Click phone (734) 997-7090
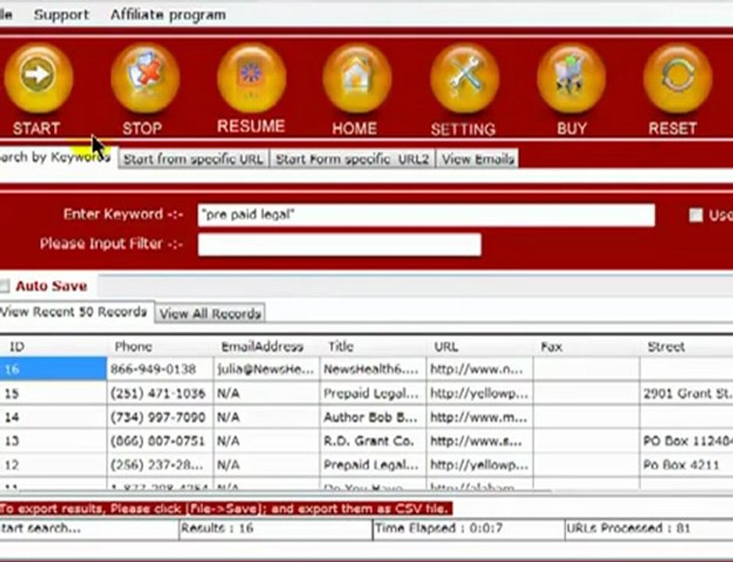733x562 pixels. [x=160, y=417]
